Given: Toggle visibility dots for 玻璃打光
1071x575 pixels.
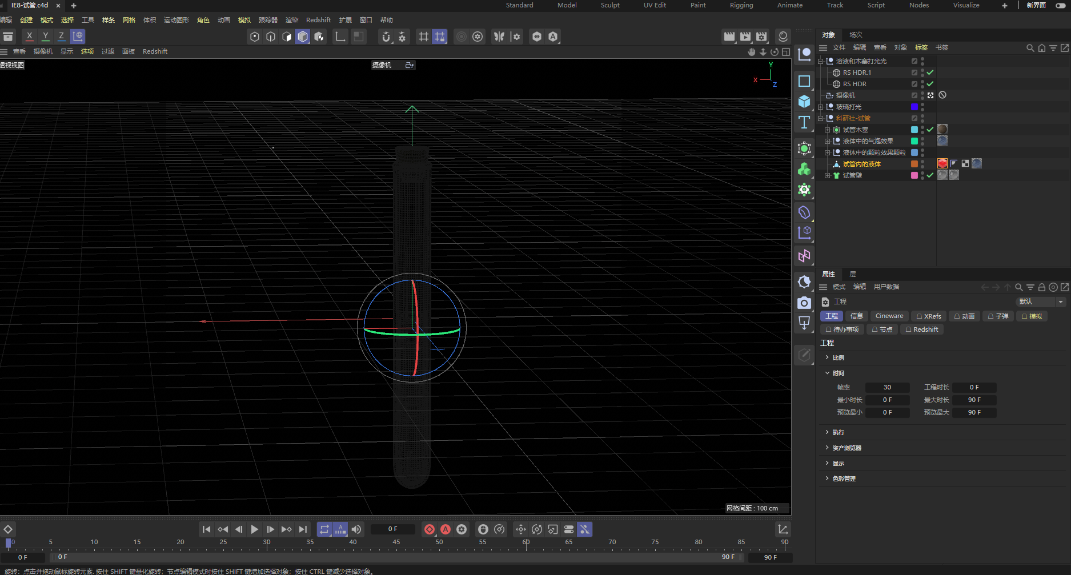Looking at the screenshot, I should (x=922, y=107).
